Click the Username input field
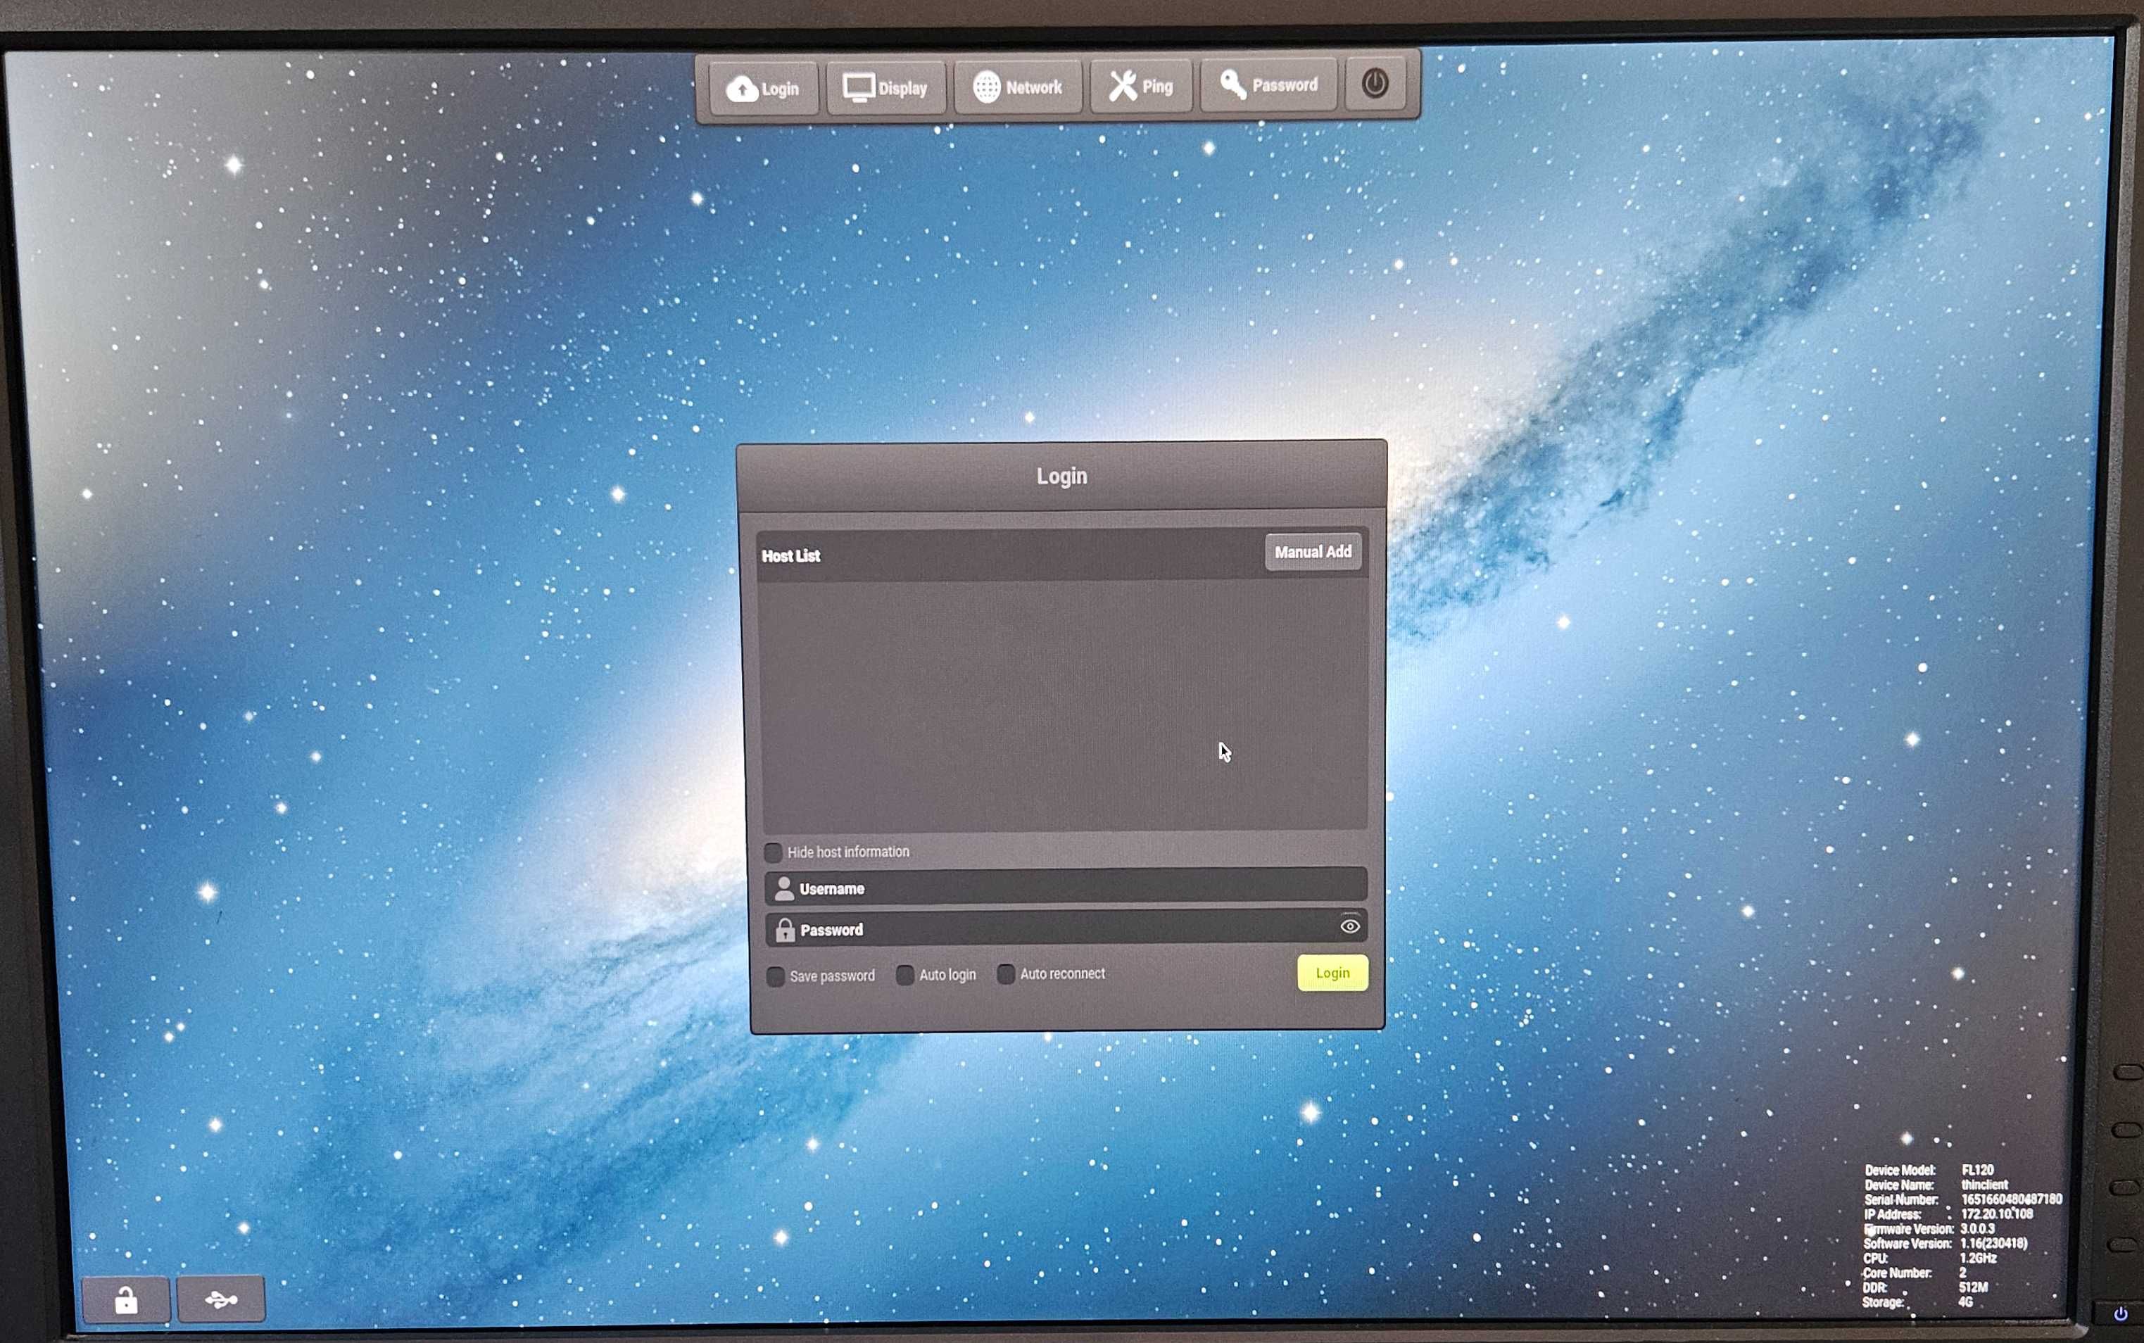The width and height of the screenshot is (2144, 1343). click(x=1066, y=886)
